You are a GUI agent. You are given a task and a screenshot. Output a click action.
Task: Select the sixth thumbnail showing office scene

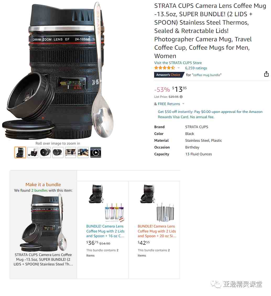tap(83, 152)
